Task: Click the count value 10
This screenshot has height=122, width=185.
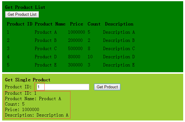Action: pyautogui.click(x=90, y=57)
